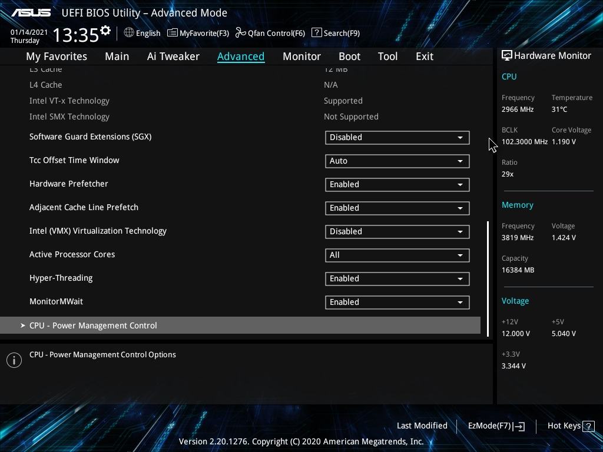Image resolution: width=603 pixels, height=452 pixels.
Task: Click the 31°C temperature value
Action: coord(559,109)
